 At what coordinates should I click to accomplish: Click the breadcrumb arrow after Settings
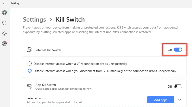51,20
